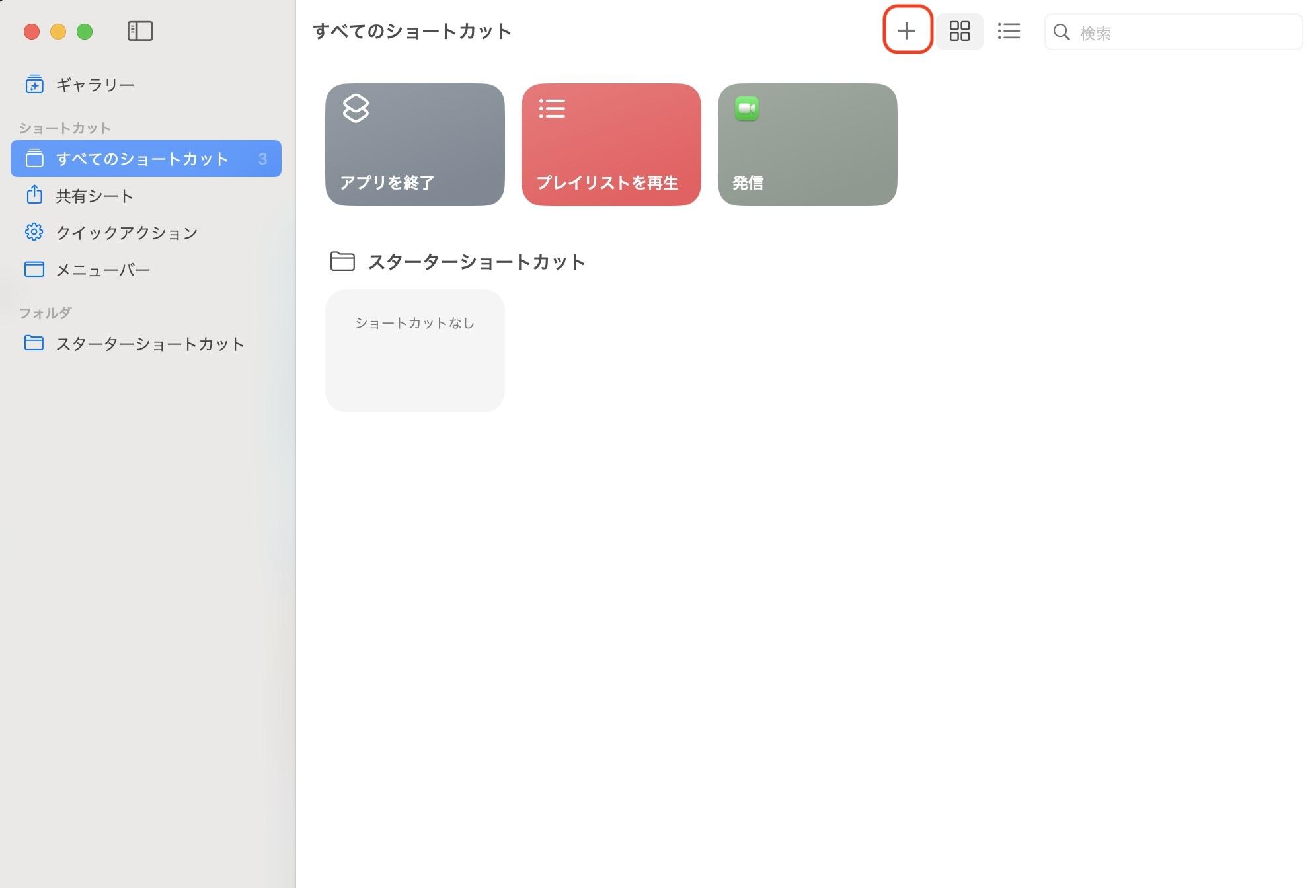Minimize the window with the yellow button
Image resolution: width=1314 pixels, height=888 pixels.
click(x=58, y=32)
